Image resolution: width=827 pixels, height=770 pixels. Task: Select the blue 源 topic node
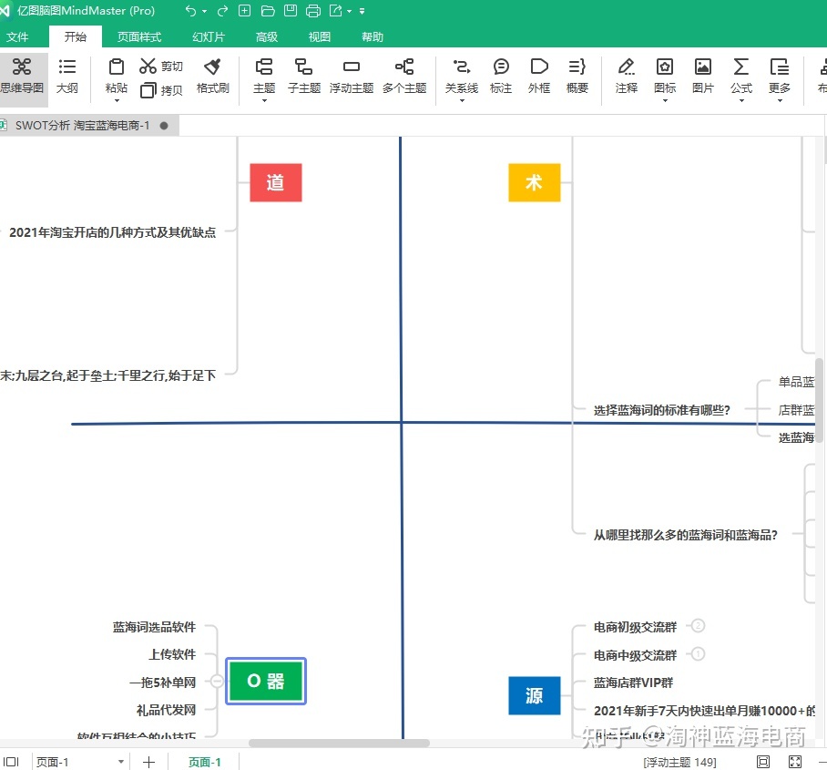pos(535,695)
